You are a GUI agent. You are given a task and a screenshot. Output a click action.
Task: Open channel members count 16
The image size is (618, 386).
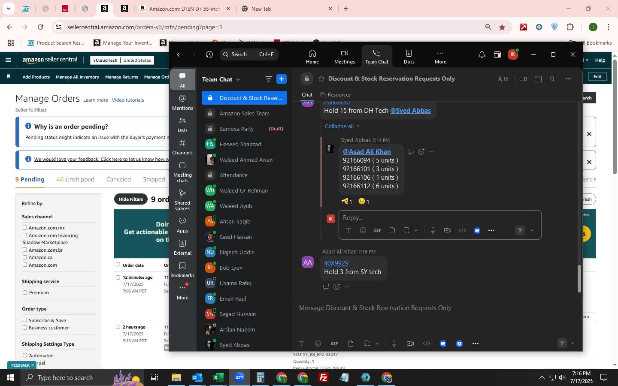point(503,79)
